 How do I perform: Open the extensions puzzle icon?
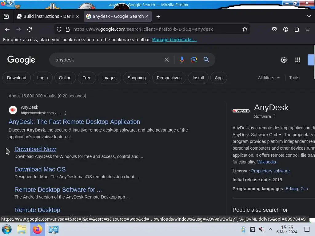(x=297, y=29)
